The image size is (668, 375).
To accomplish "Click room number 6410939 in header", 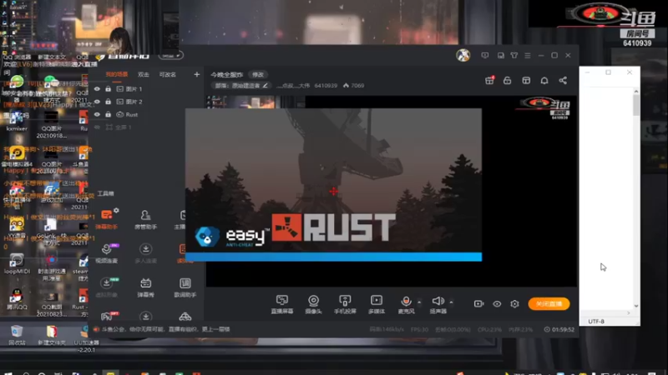I will (326, 86).
